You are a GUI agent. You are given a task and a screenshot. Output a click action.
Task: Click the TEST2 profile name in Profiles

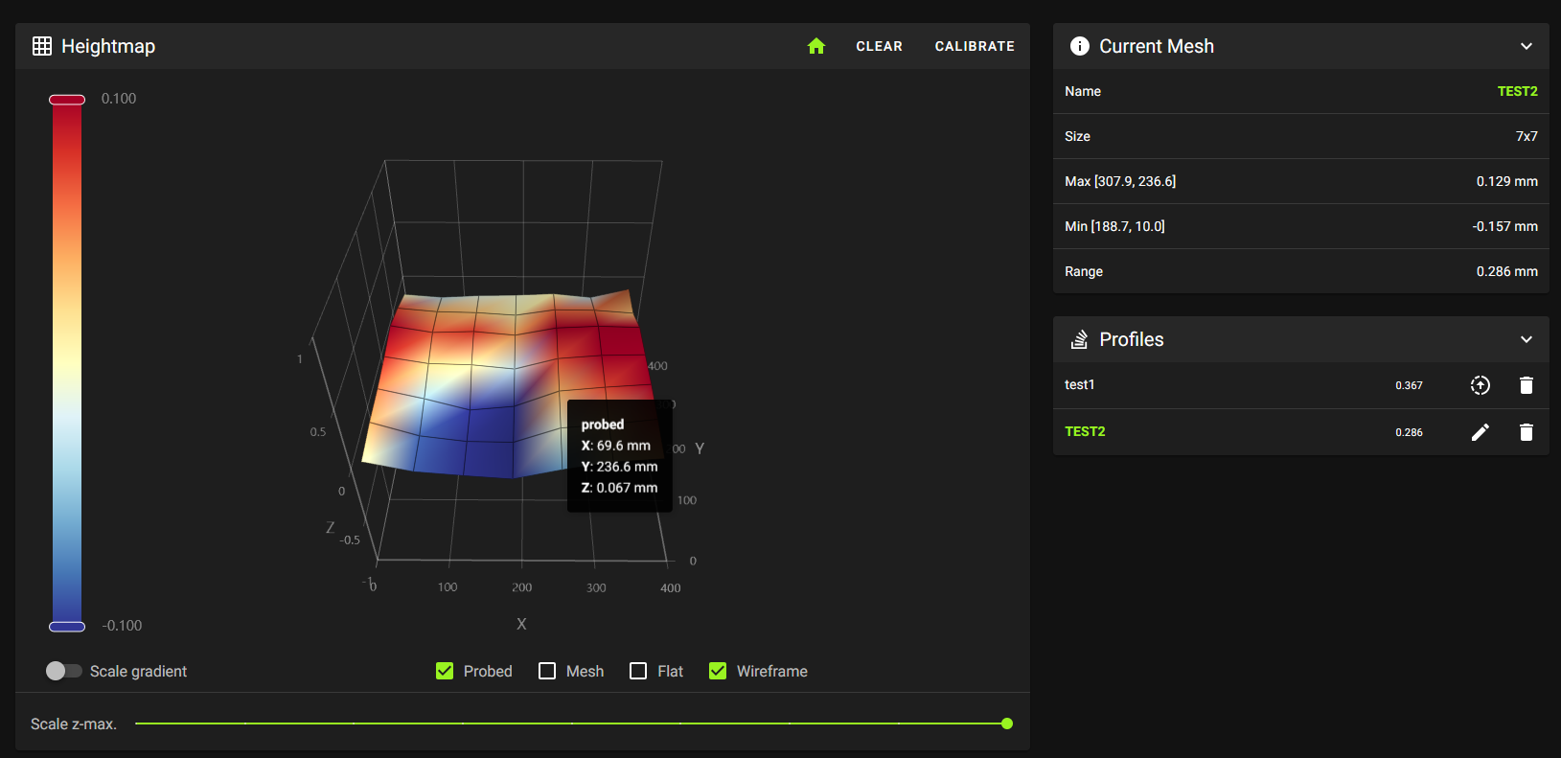pyautogui.click(x=1085, y=431)
